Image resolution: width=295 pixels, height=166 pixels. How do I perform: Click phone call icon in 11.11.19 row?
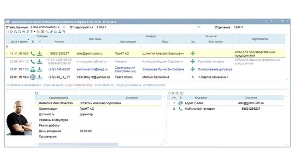tap(33, 53)
